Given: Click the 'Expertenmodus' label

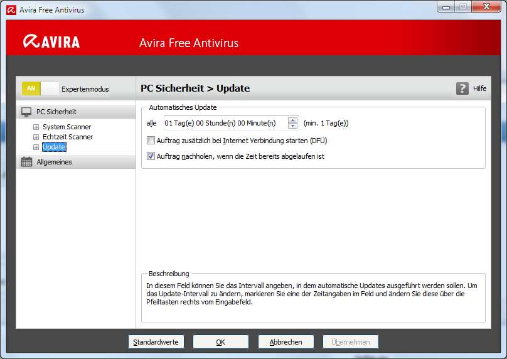Looking at the screenshot, I should pyautogui.click(x=85, y=89).
